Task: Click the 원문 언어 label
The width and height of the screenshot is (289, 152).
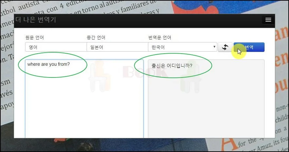Action: [x=35, y=38]
